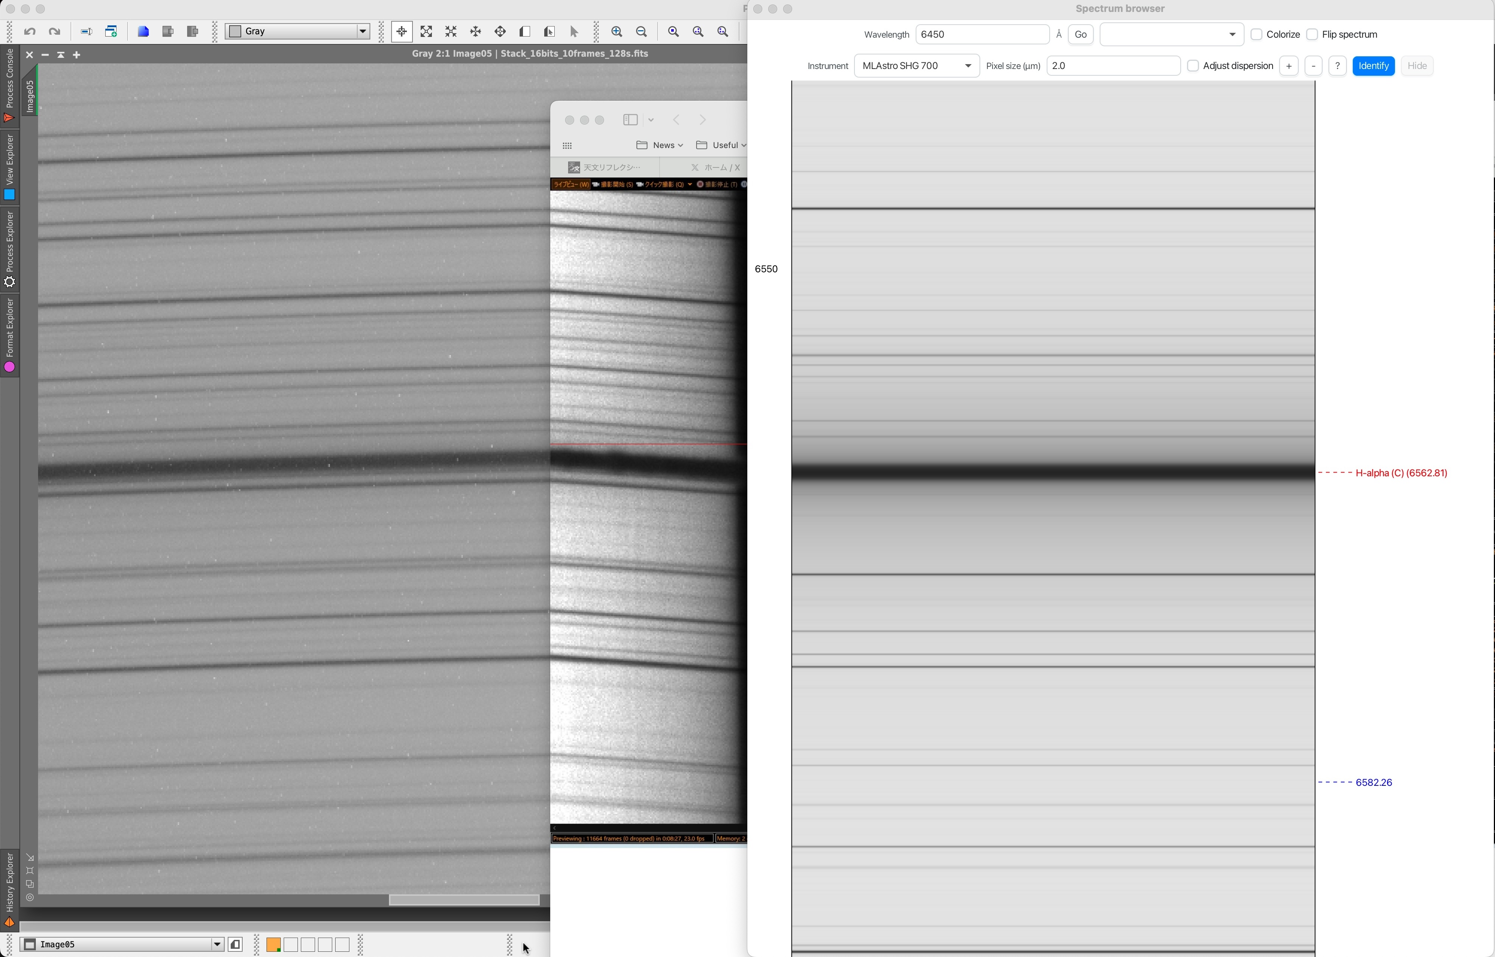1495x957 pixels.
Task: Click the Go button next to Wavelength
Action: pos(1080,35)
